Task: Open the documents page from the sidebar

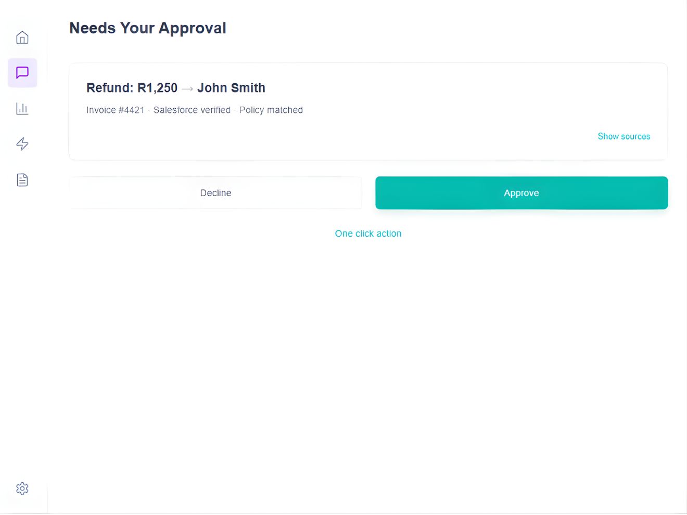Action: point(22,179)
